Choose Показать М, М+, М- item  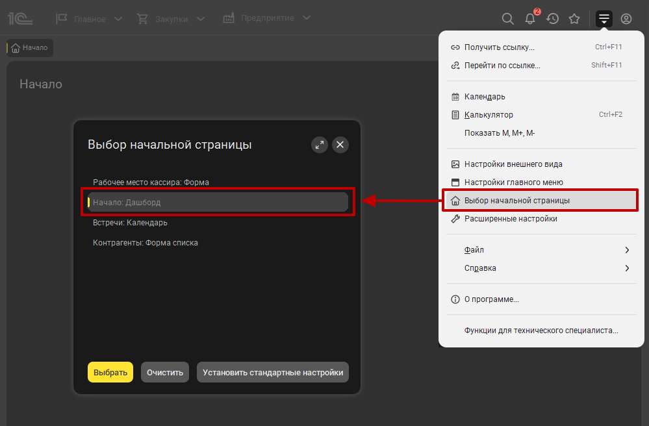coord(541,133)
